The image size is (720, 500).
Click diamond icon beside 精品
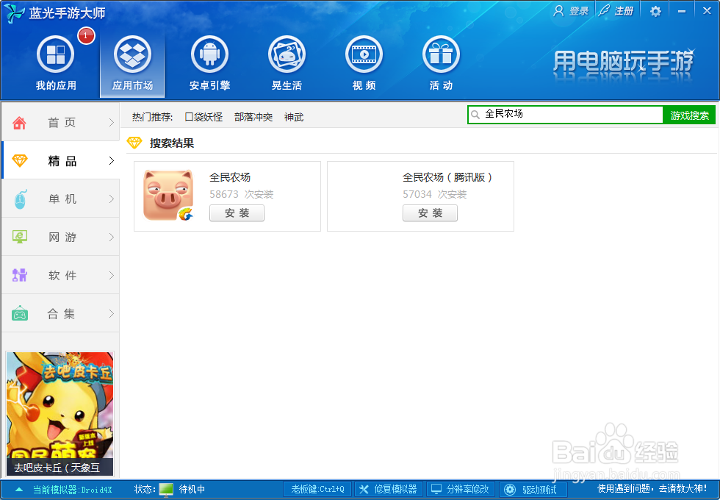click(x=20, y=160)
